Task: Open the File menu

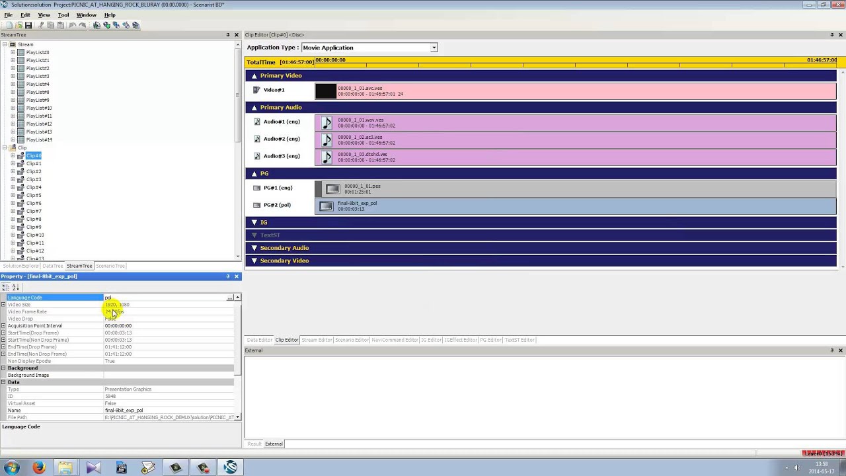Action: pos(9,15)
